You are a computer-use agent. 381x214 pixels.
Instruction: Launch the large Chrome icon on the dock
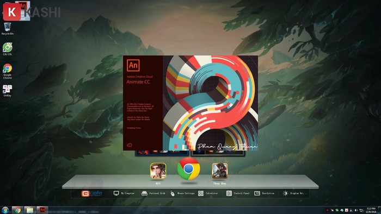(x=188, y=169)
